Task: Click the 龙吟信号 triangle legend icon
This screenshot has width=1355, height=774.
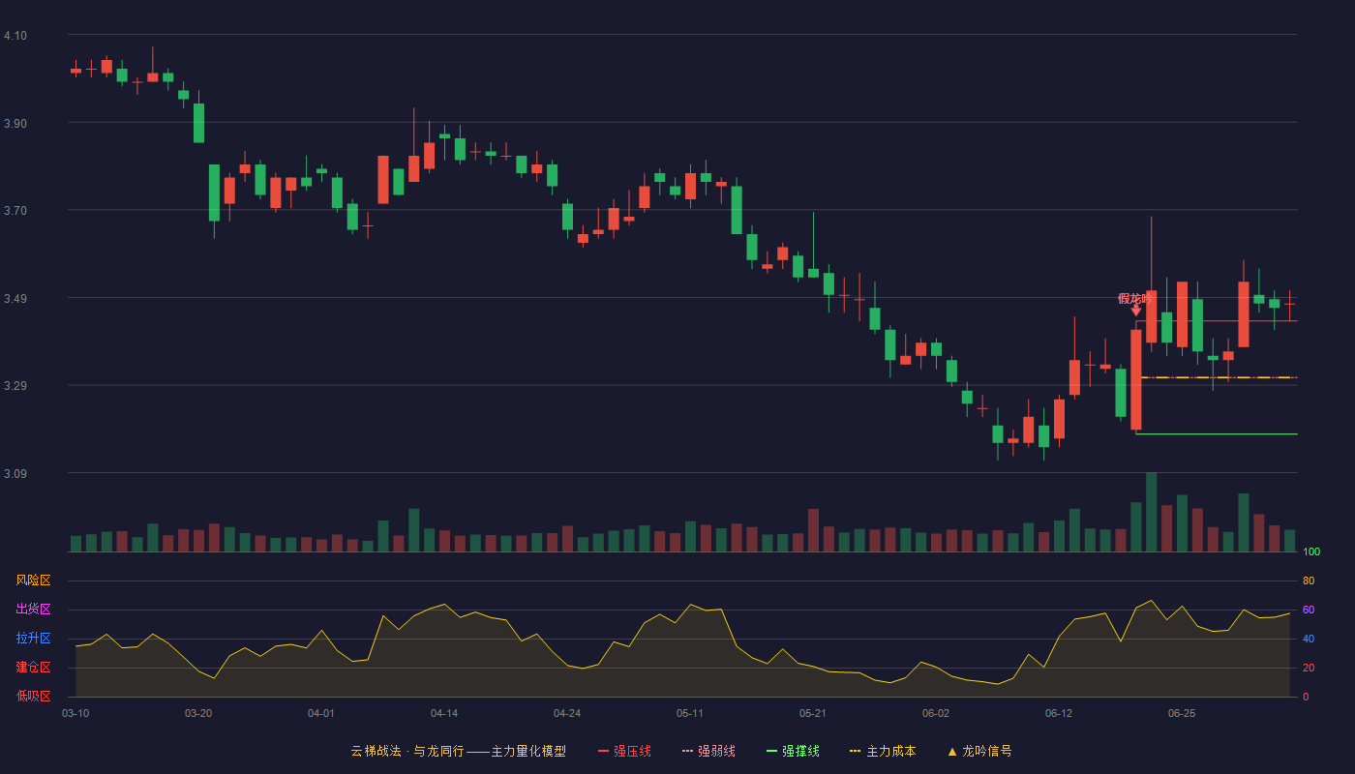Action: click(x=952, y=751)
